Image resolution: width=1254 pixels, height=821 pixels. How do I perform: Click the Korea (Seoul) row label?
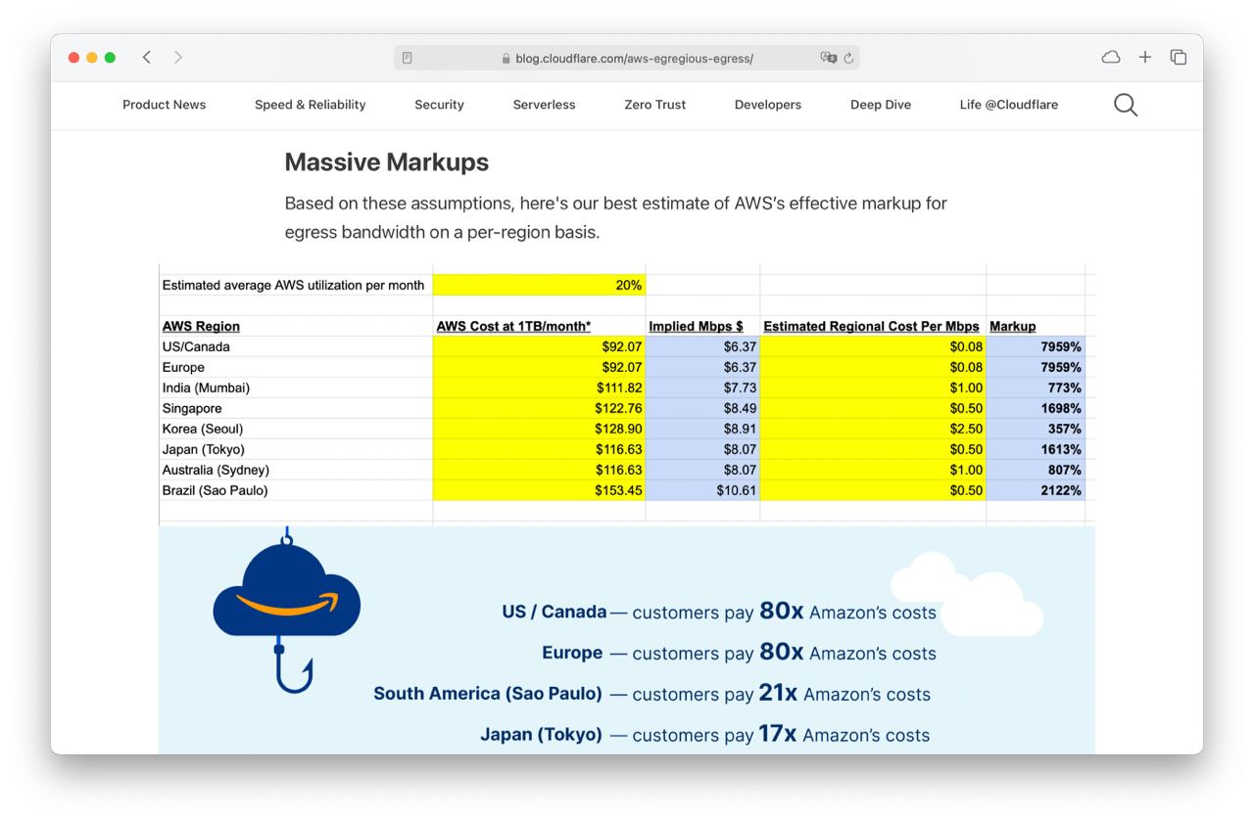click(x=202, y=429)
